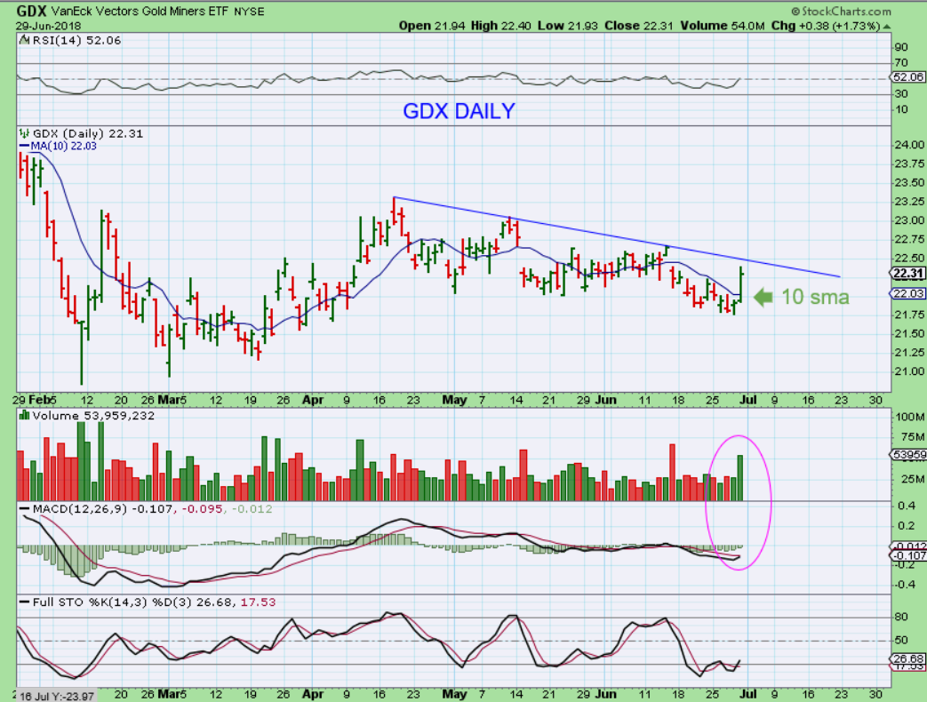Click the -0.107 MACD axis tag

point(908,555)
